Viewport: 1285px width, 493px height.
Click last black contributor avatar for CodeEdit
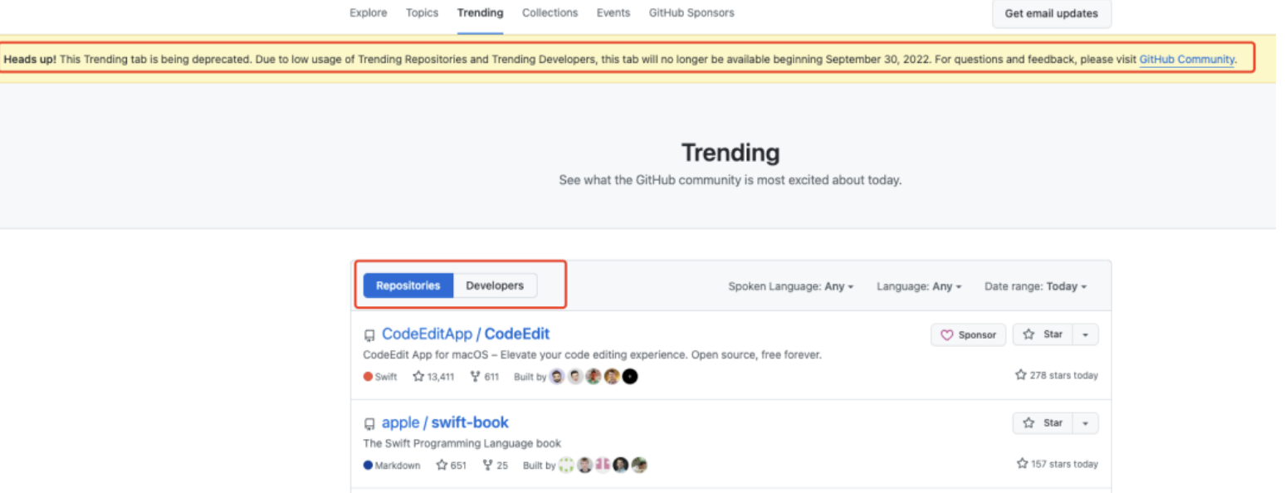[x=630, y=376]
